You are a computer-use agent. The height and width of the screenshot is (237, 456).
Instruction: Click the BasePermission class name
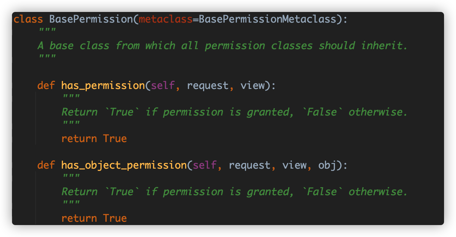[x=91, y=19]
